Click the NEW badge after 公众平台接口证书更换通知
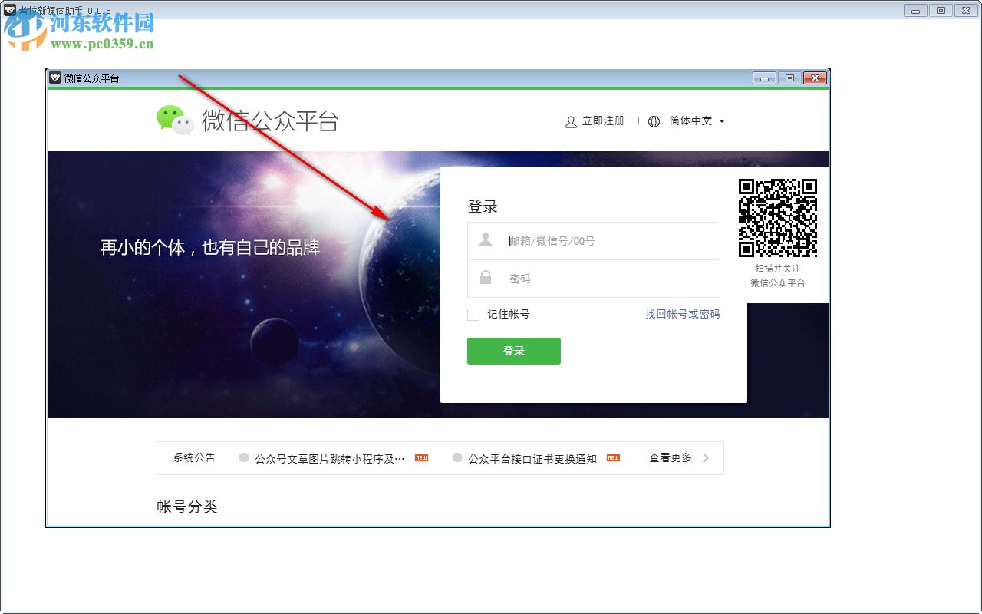This screenshot has height=614, width=982. 613,458
